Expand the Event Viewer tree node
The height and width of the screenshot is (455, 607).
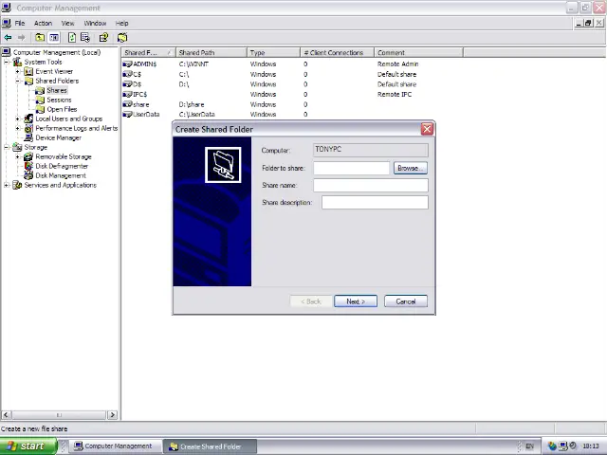click(18, 71)
